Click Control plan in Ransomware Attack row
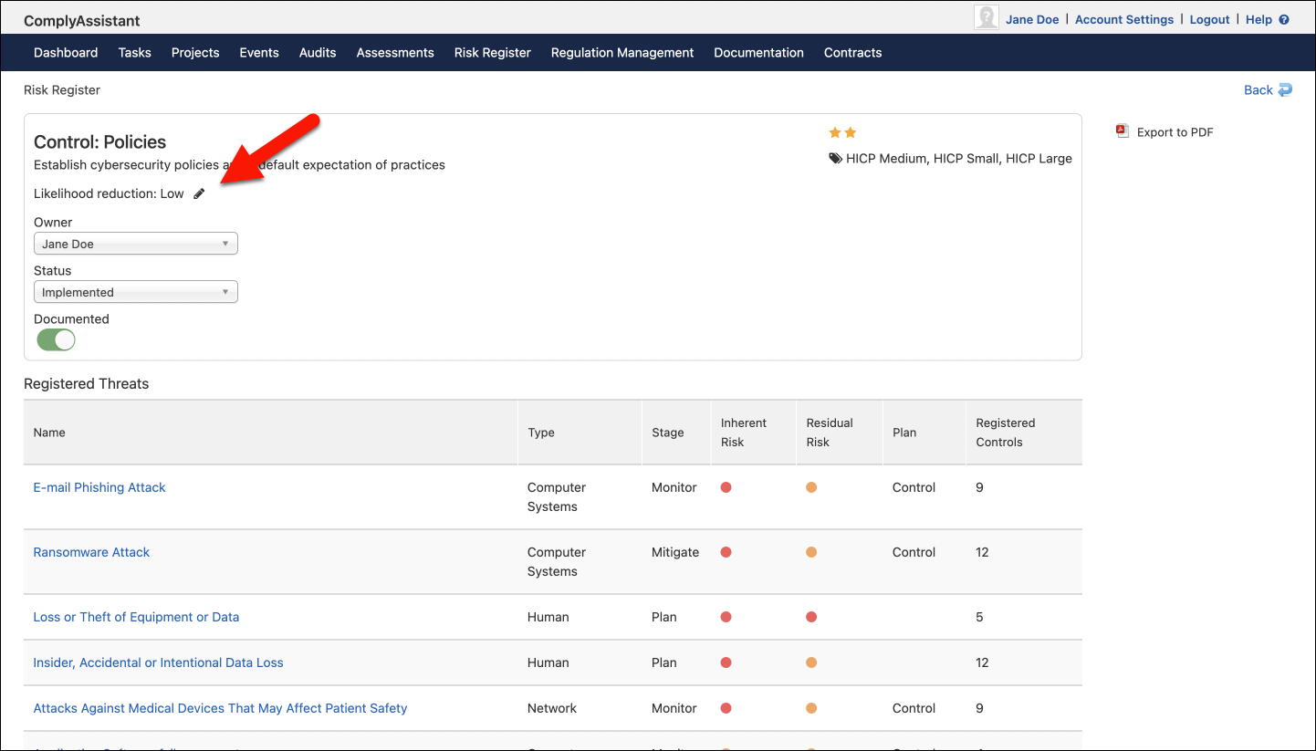1316x751 pixels. point(914,552)
